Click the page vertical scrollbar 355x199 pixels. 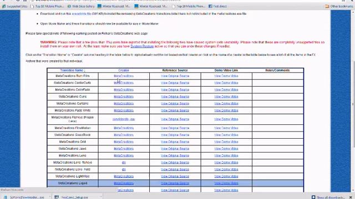[x=353, y=104]
